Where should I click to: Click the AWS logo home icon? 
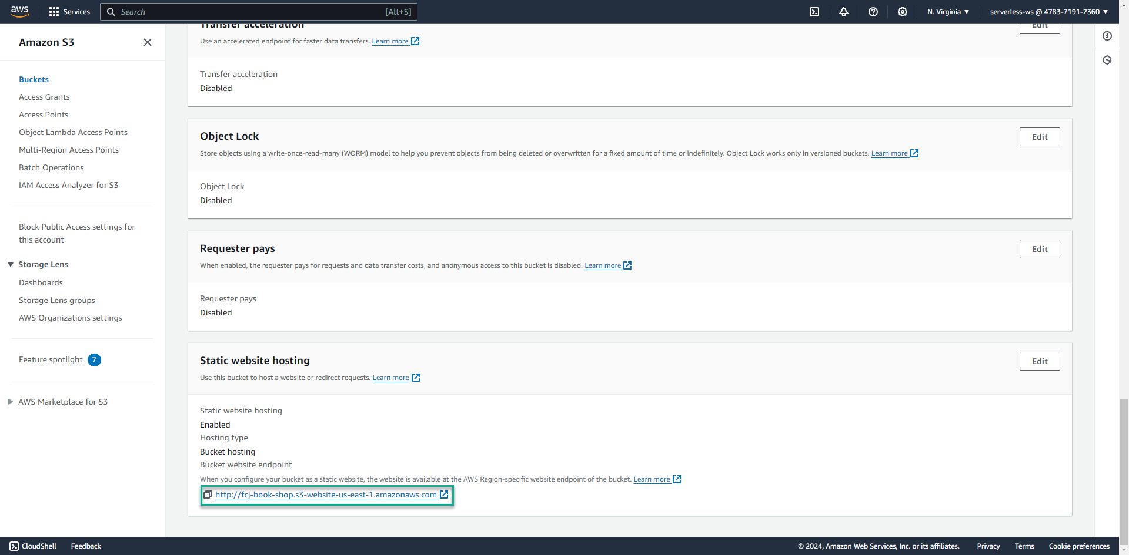pos(19,12)
